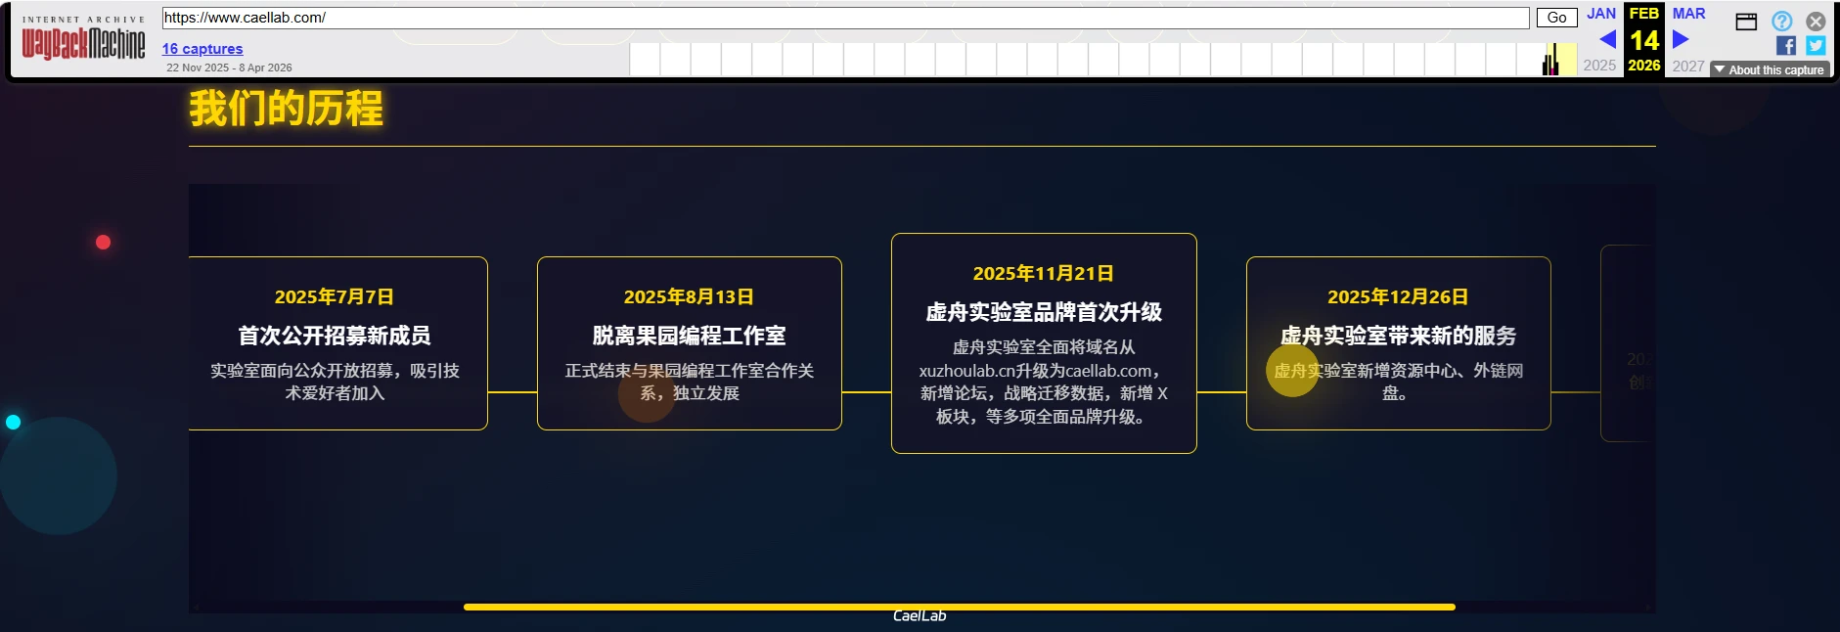Select the 2025年8月13日 timeline card
This screenshot has width=1840, height=632.
pos(689,343)
